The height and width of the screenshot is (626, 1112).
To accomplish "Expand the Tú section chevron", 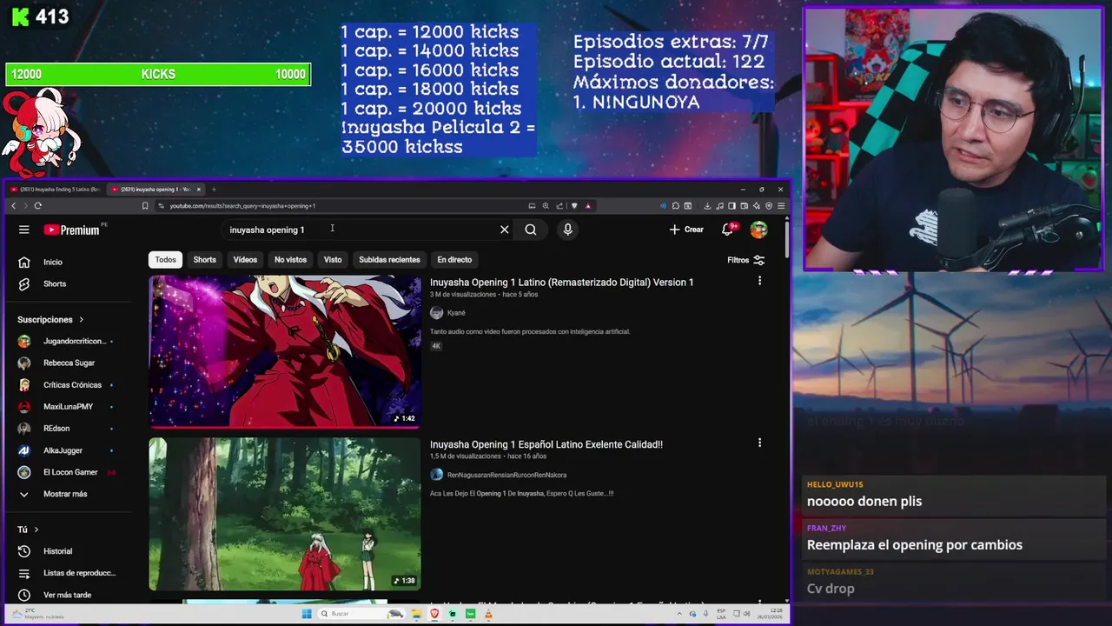I will click(36, 529).
